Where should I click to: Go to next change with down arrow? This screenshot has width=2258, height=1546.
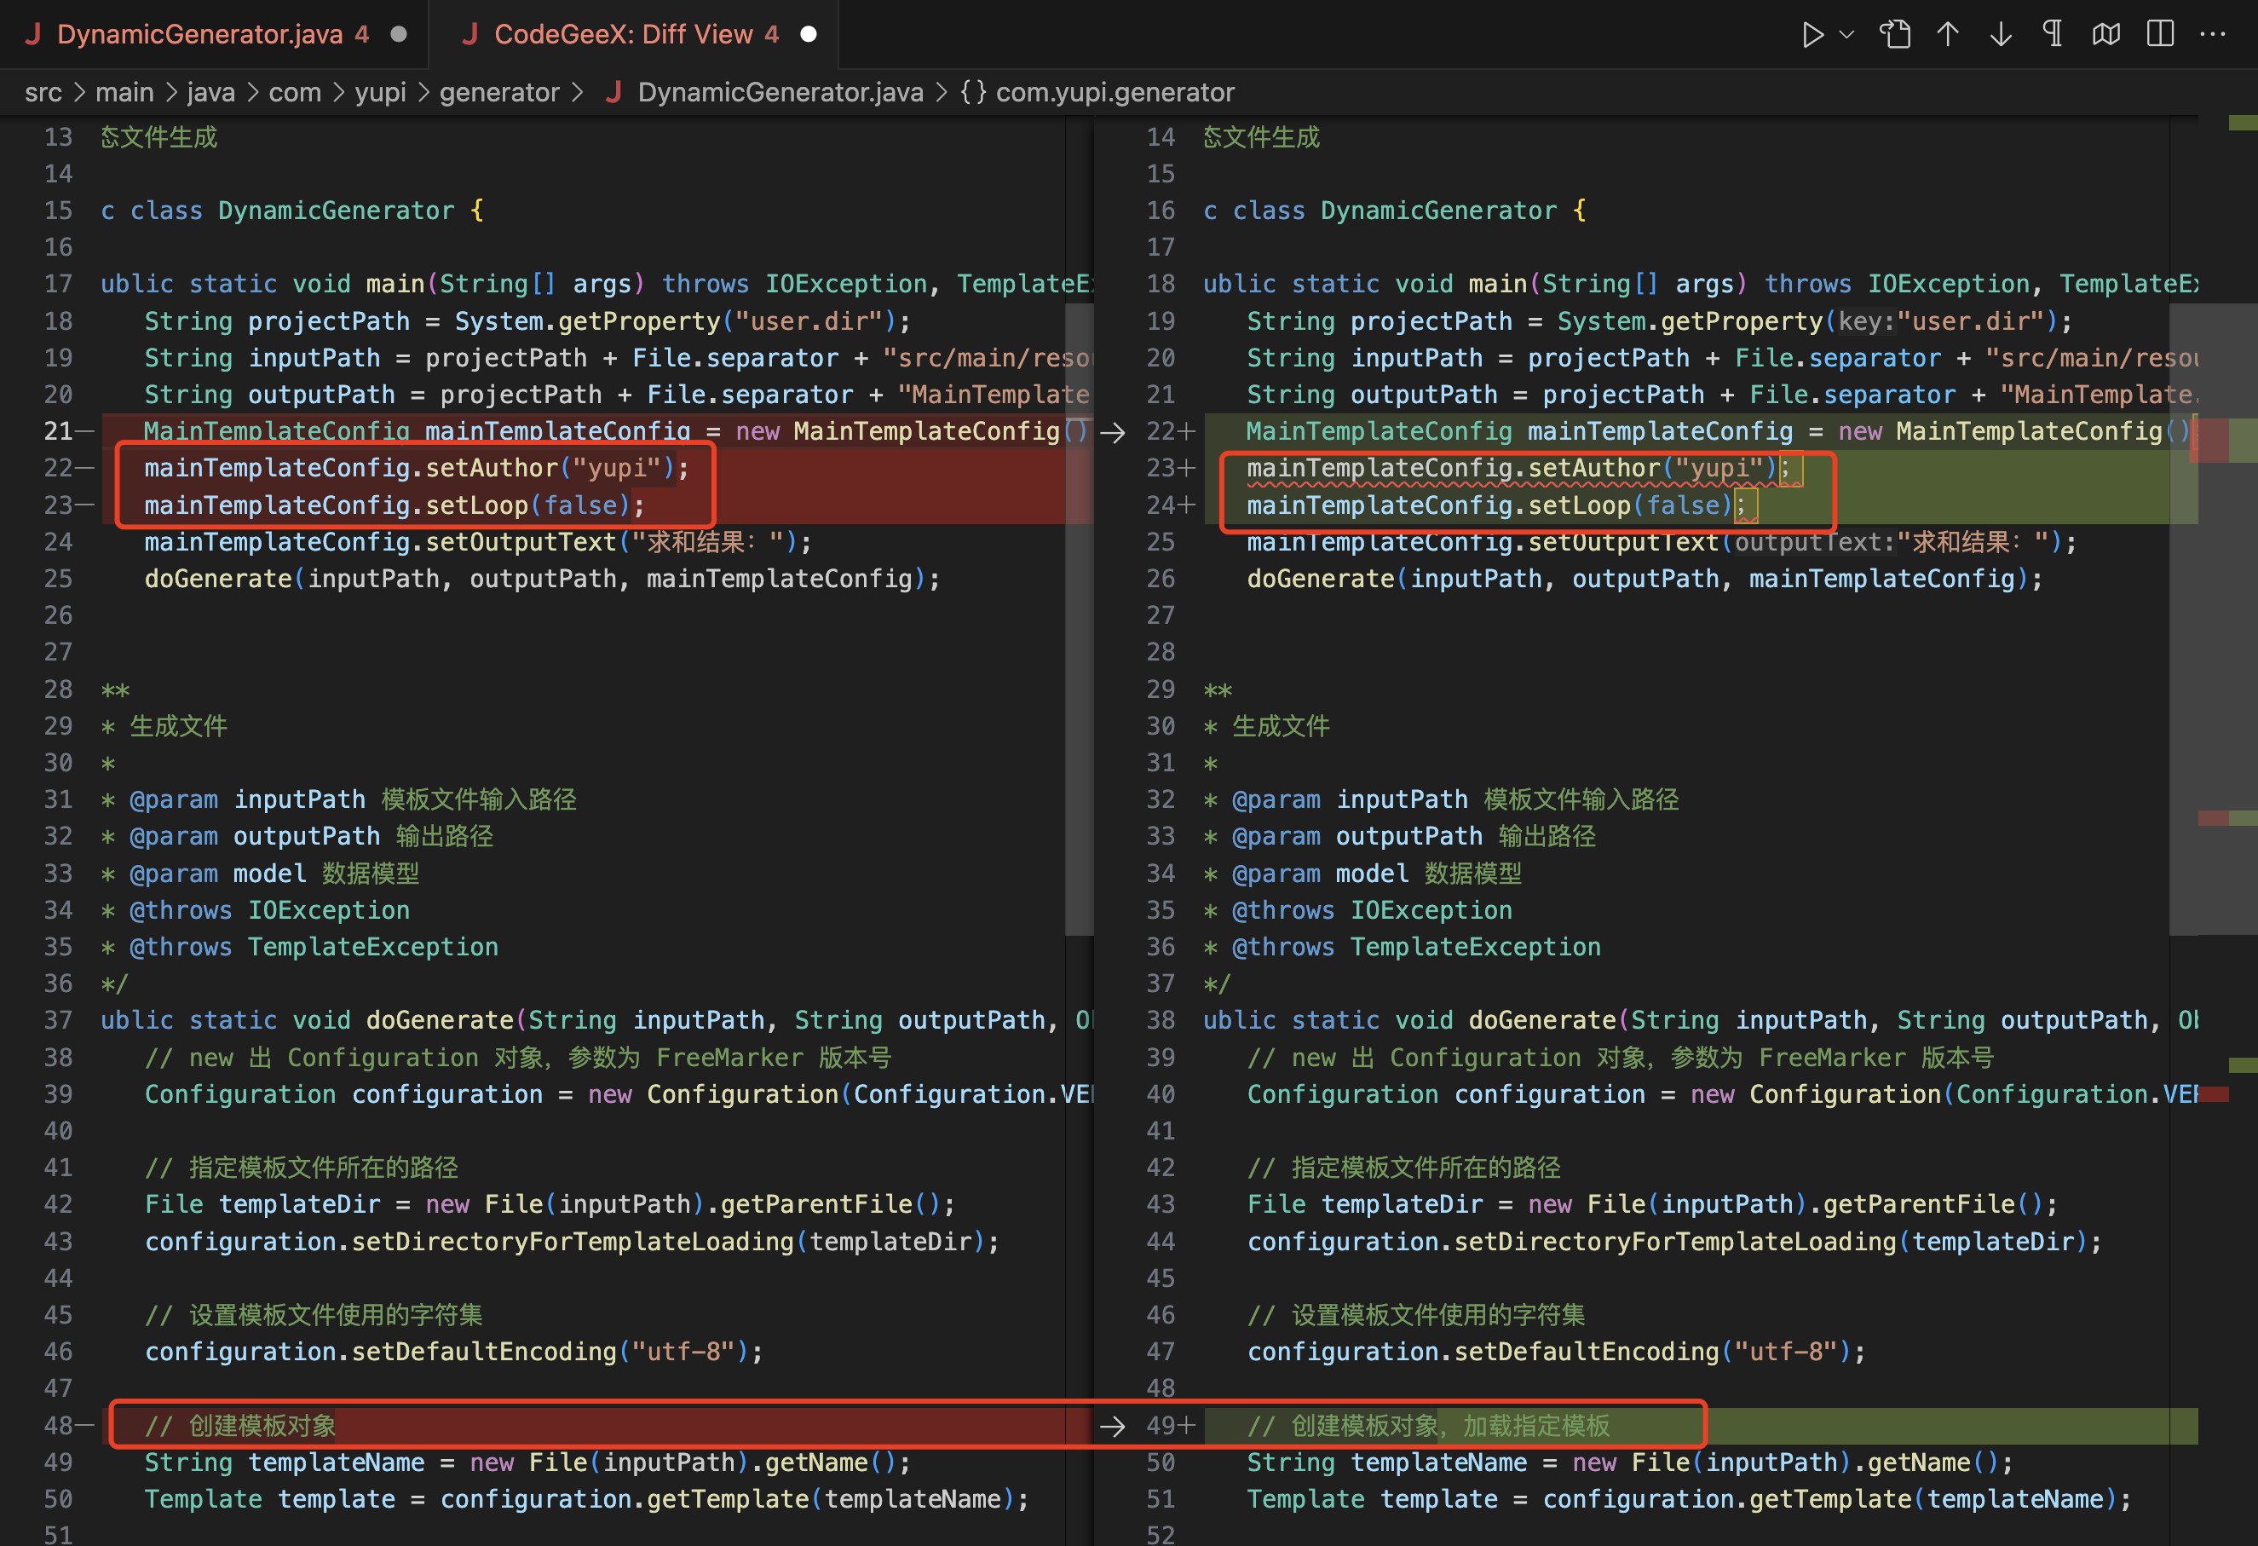pyautogui.click(x=2001, y=35)
